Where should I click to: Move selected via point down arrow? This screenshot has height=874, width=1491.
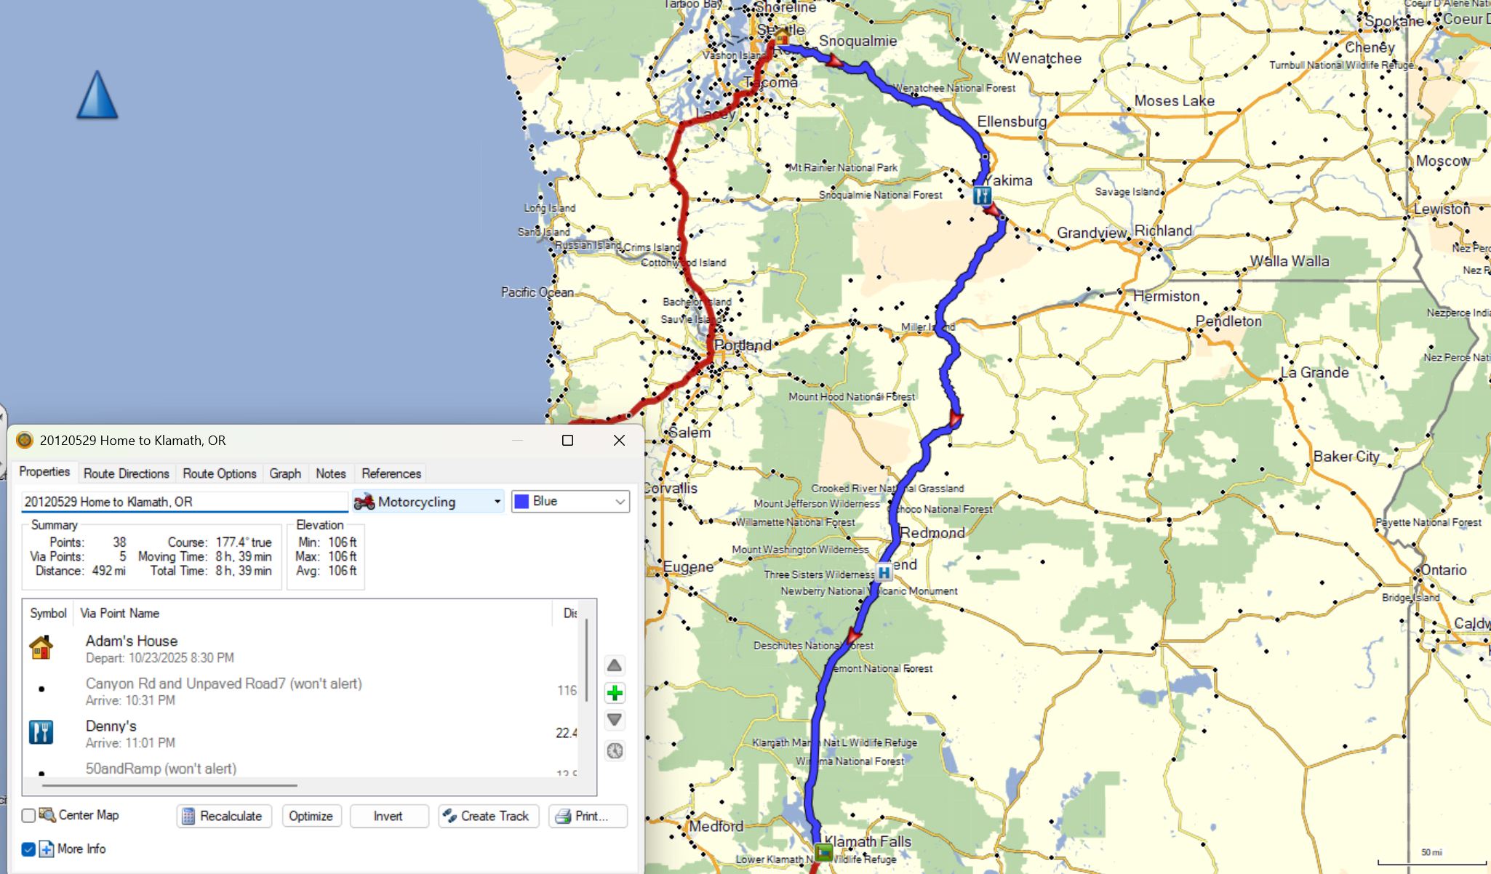click(x=614, y=720)
